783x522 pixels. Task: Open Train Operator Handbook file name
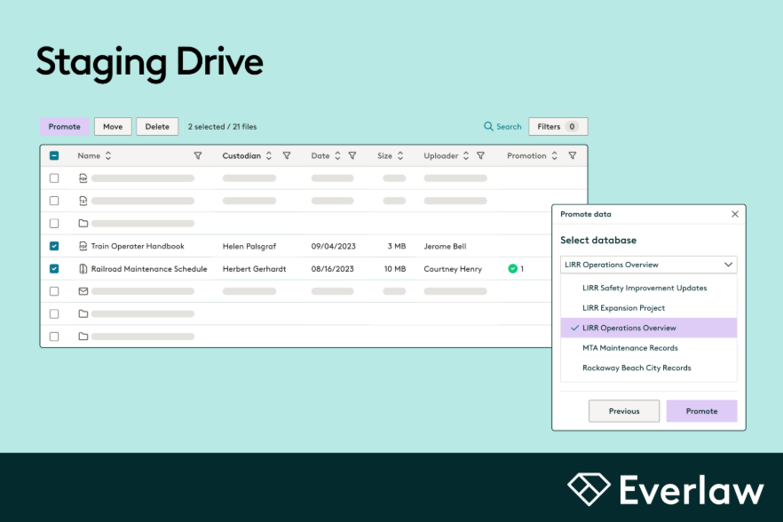click(x=138, y=246)
